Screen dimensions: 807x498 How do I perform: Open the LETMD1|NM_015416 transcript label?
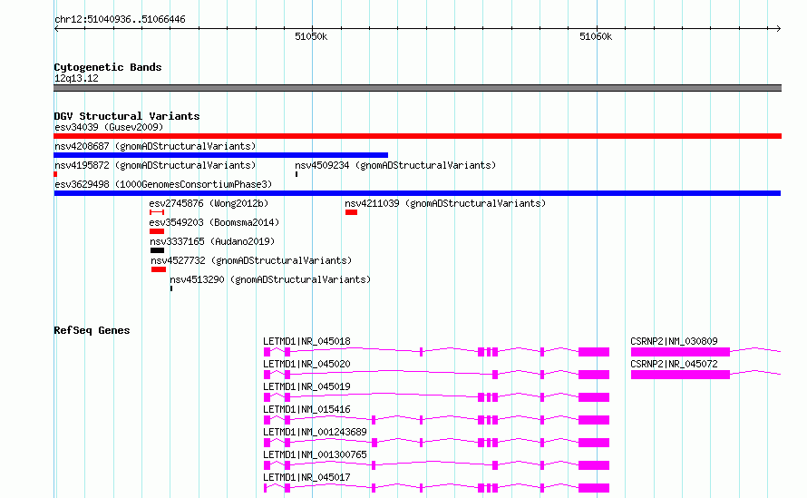(306, 409)
